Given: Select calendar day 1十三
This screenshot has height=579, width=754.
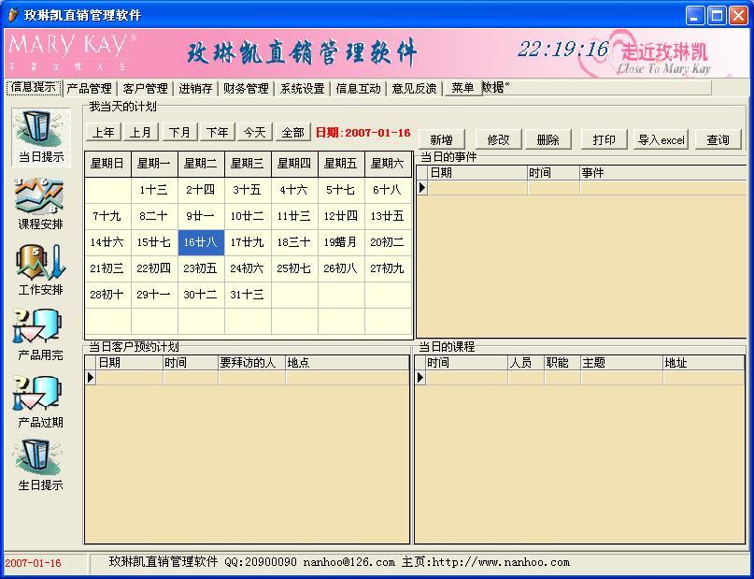Looking at the screenshot, I should (x=154, y=190).
